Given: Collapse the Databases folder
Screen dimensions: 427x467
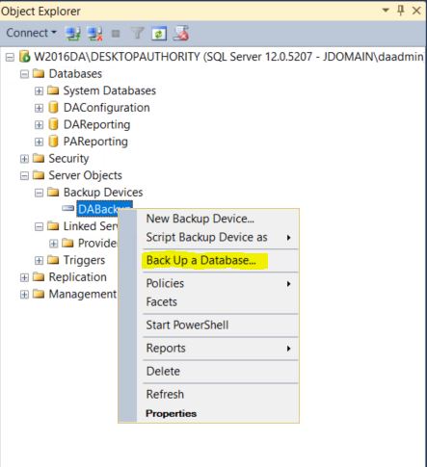Looking at the screenshot, I should click(24, 74).
